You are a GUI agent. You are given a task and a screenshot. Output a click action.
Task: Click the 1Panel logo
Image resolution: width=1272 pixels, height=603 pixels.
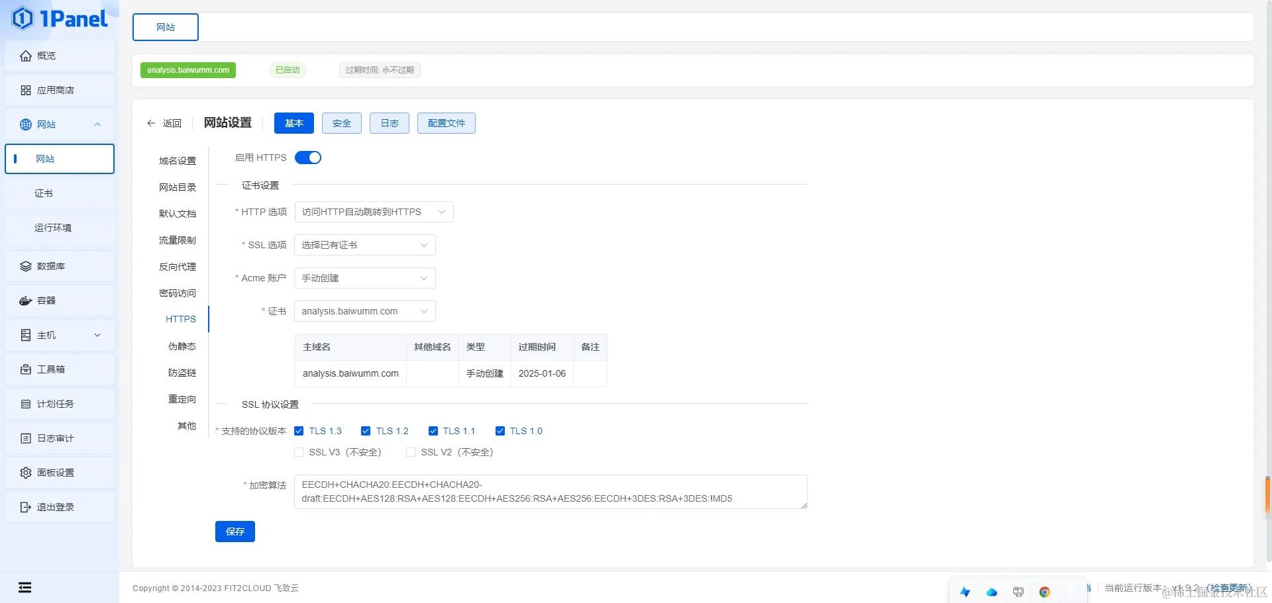60,19
